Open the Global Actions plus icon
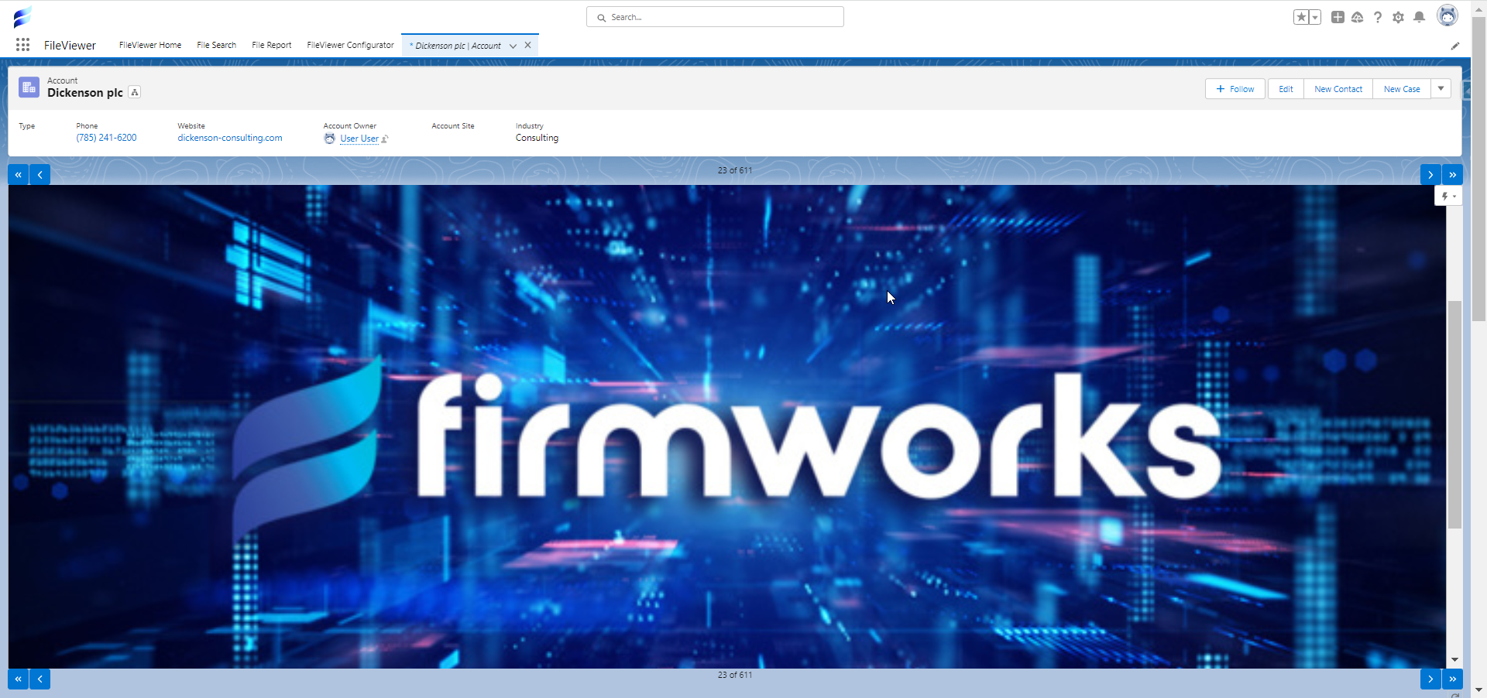This screenshot has width=1487, height=698. (1338, 17)
